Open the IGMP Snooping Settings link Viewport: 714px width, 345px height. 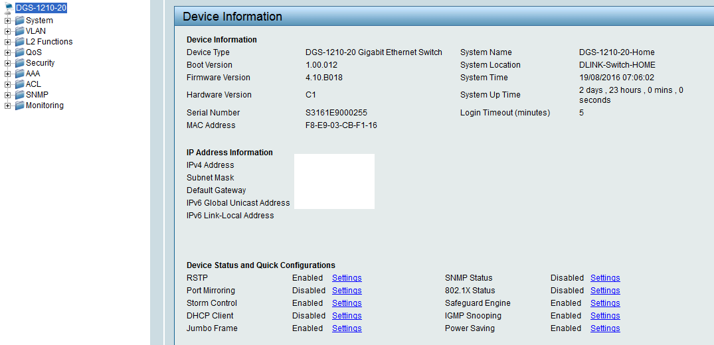tap(605, 315)
